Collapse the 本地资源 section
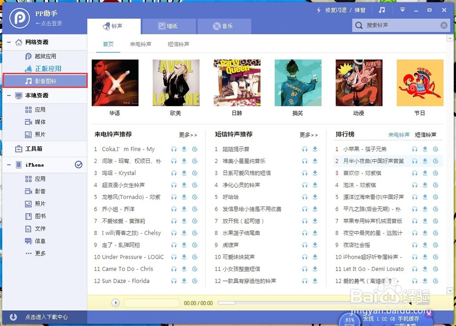Screen dimensions: 456x326 pyautogui.click(x=9, y=95)
